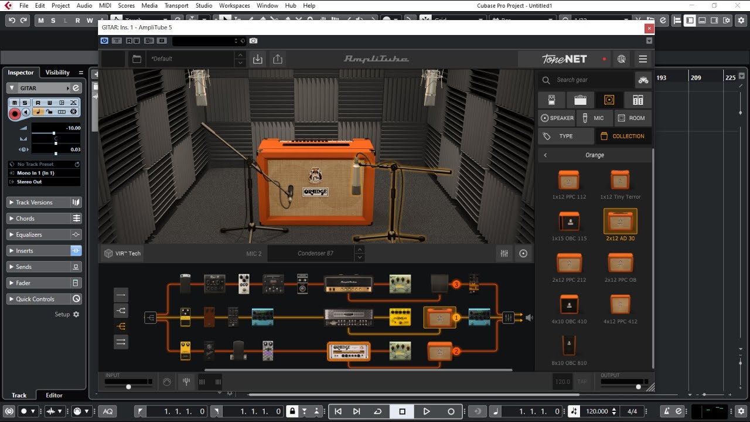Select the amp gear category icon
This screenshot has height=422, width=750.
[x=580, y=100]
